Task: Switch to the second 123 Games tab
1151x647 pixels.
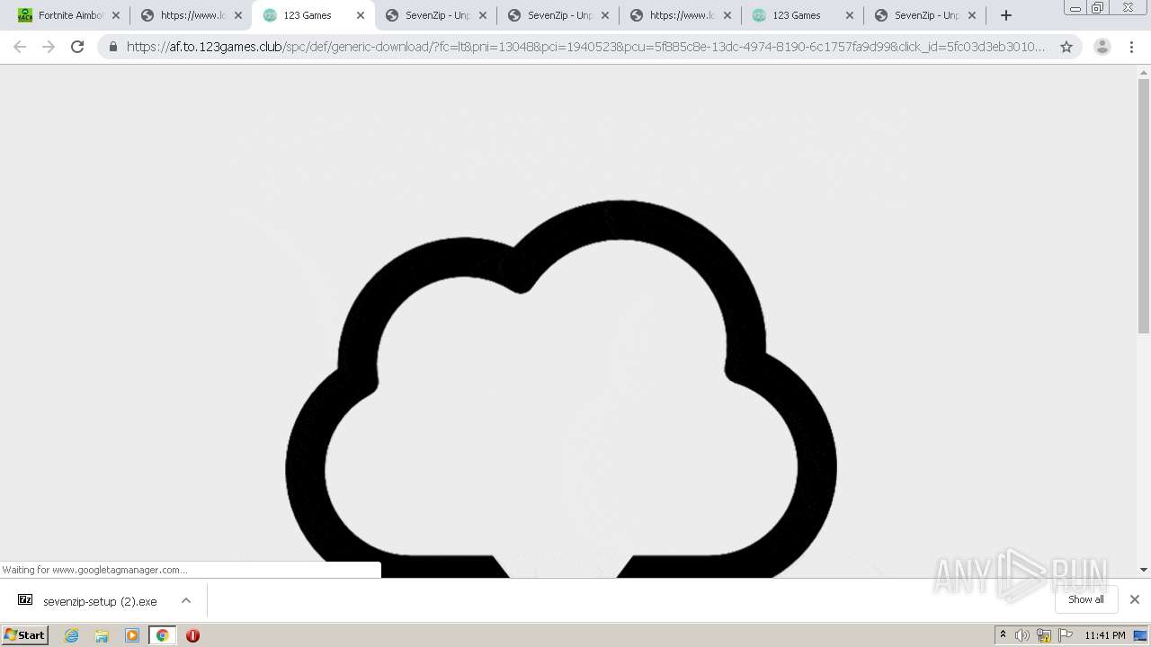Action: point(803,15)
